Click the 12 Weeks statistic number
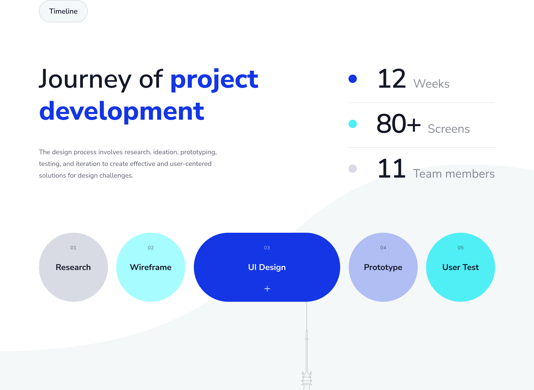 tap(392, 79)
